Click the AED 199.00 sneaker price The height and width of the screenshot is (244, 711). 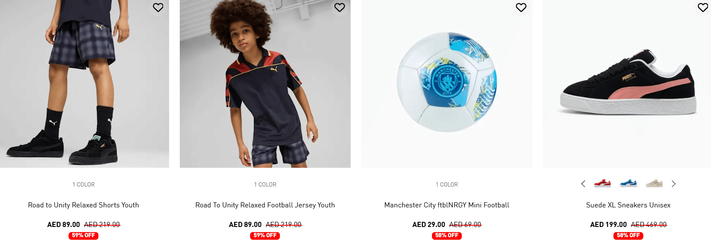click(x=608, y=224)
